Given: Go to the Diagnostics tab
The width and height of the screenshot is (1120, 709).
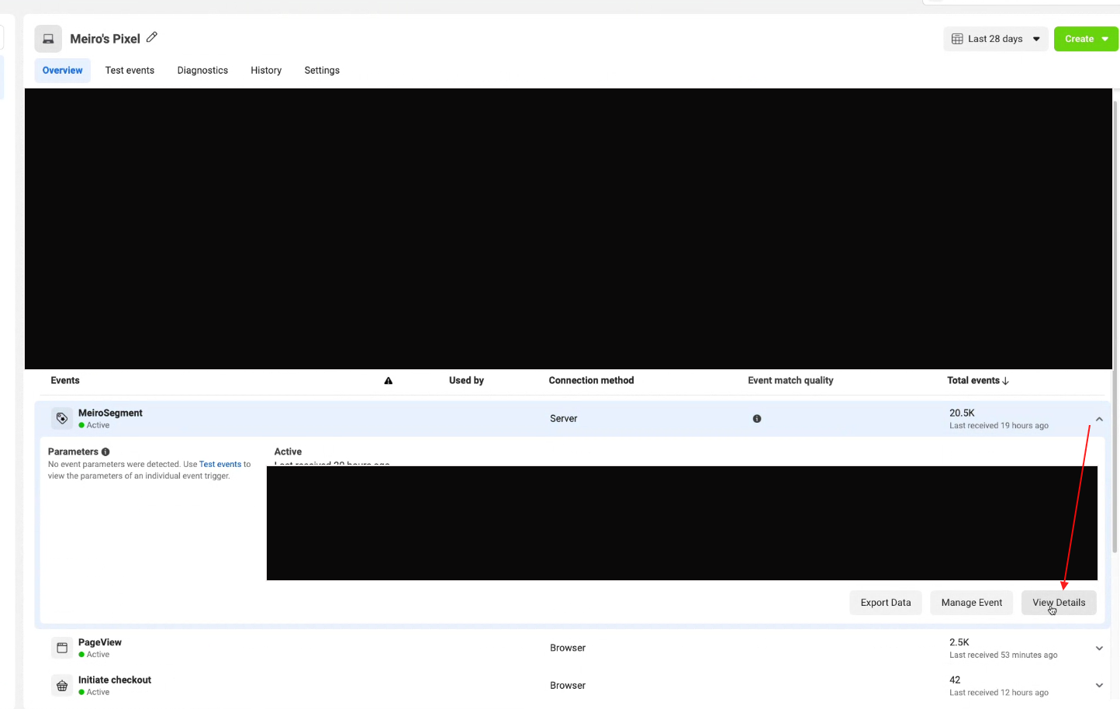Looking at the screenshot, I should (x=202, y=71).
